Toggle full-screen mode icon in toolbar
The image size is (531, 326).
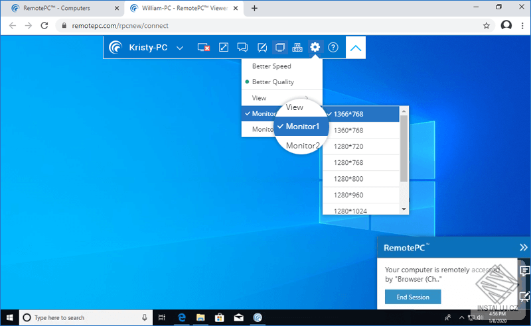(224, 47)
